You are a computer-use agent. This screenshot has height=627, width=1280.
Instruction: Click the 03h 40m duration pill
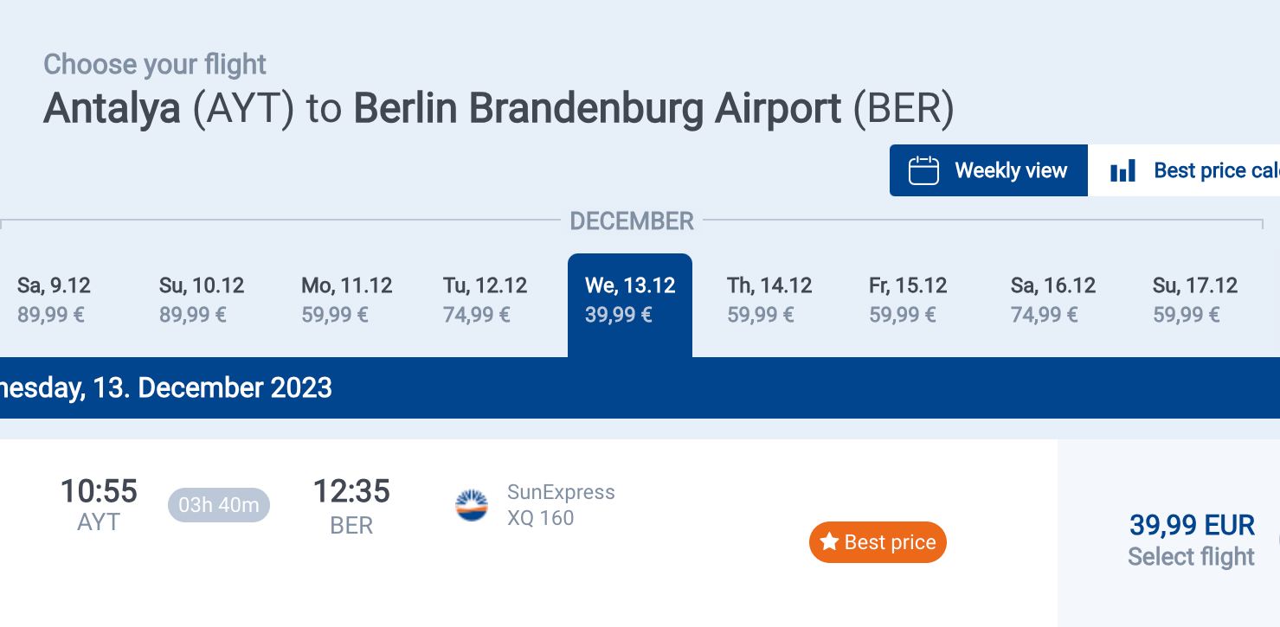[219, 505]
